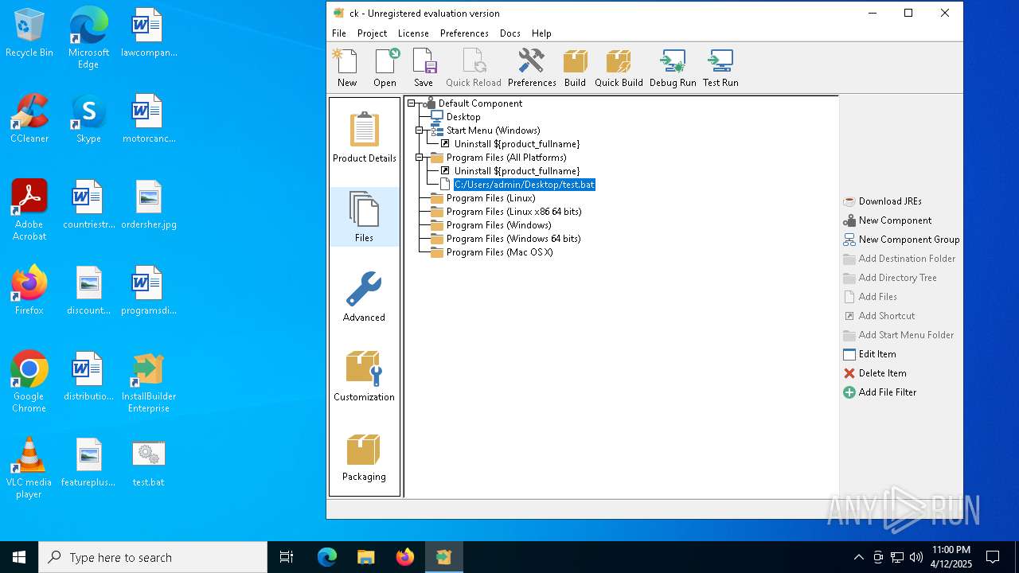Screen dimensions: 1019x573
Task: Launch a Test Run
Action: click(x=720, y=68)
